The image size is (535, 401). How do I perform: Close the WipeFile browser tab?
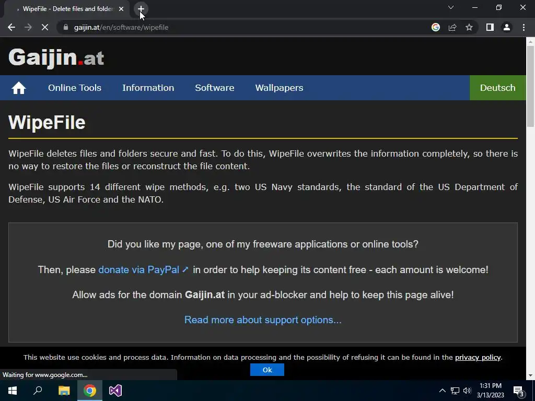(121, 9)
